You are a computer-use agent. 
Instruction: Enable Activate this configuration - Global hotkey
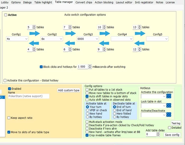click(5, 80)
